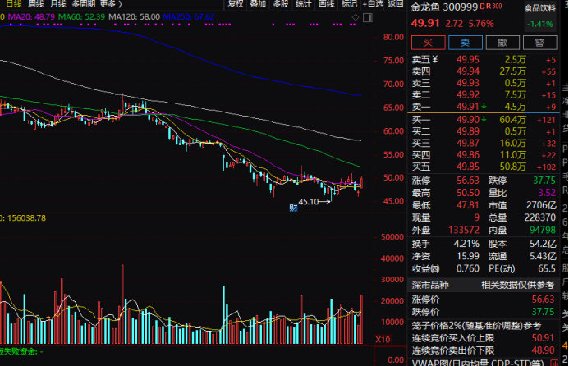Select the 买五 price 49.85
This screenshot has height=366, width=569.
tap(468, 167)
